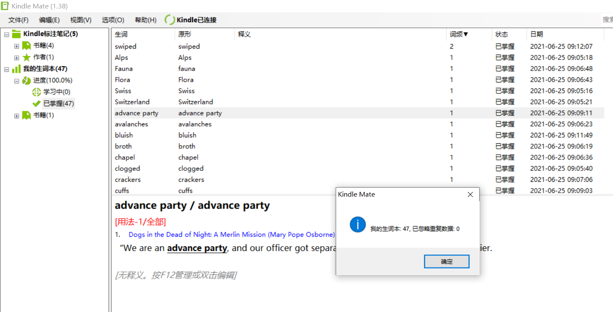This screenshot has width=613, height=312.
Task: Expand the 书籍(1) tree node
Action: click(17, 115)
